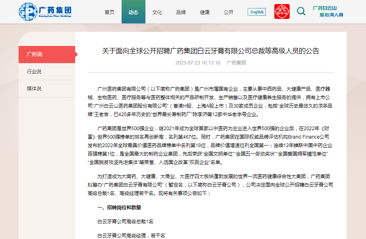Open the 品牌 navigation item

coord(181,12)
